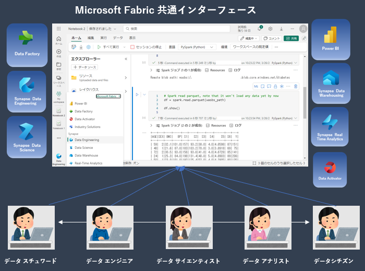Expand the Notebook 2 saved status dropdown
The height and width of the screenshot is (271, 365).
click(115, 29)
